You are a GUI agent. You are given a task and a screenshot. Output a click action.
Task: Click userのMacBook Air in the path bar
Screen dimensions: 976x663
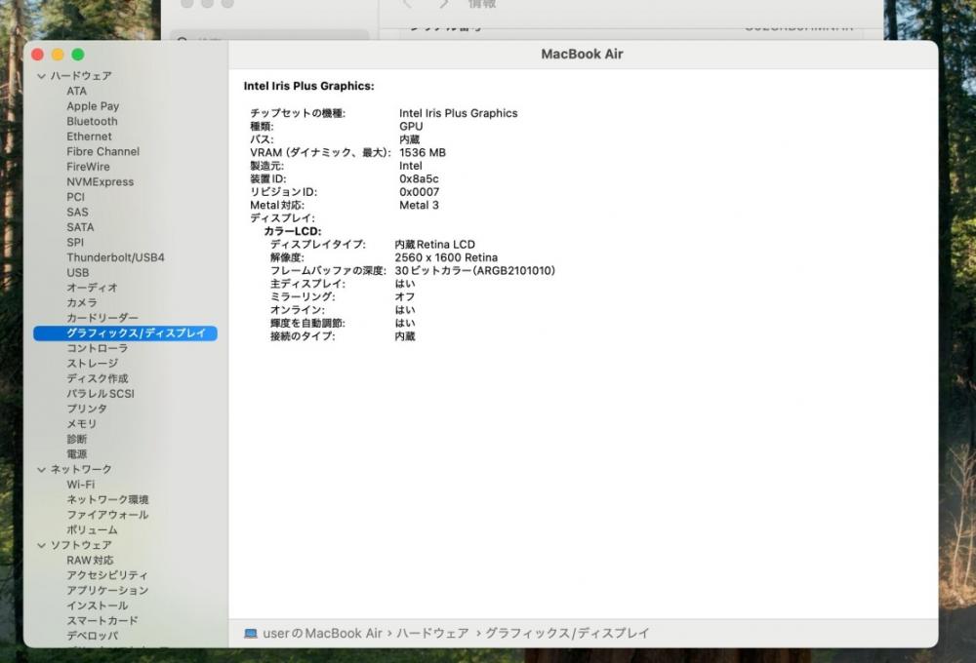322,634
